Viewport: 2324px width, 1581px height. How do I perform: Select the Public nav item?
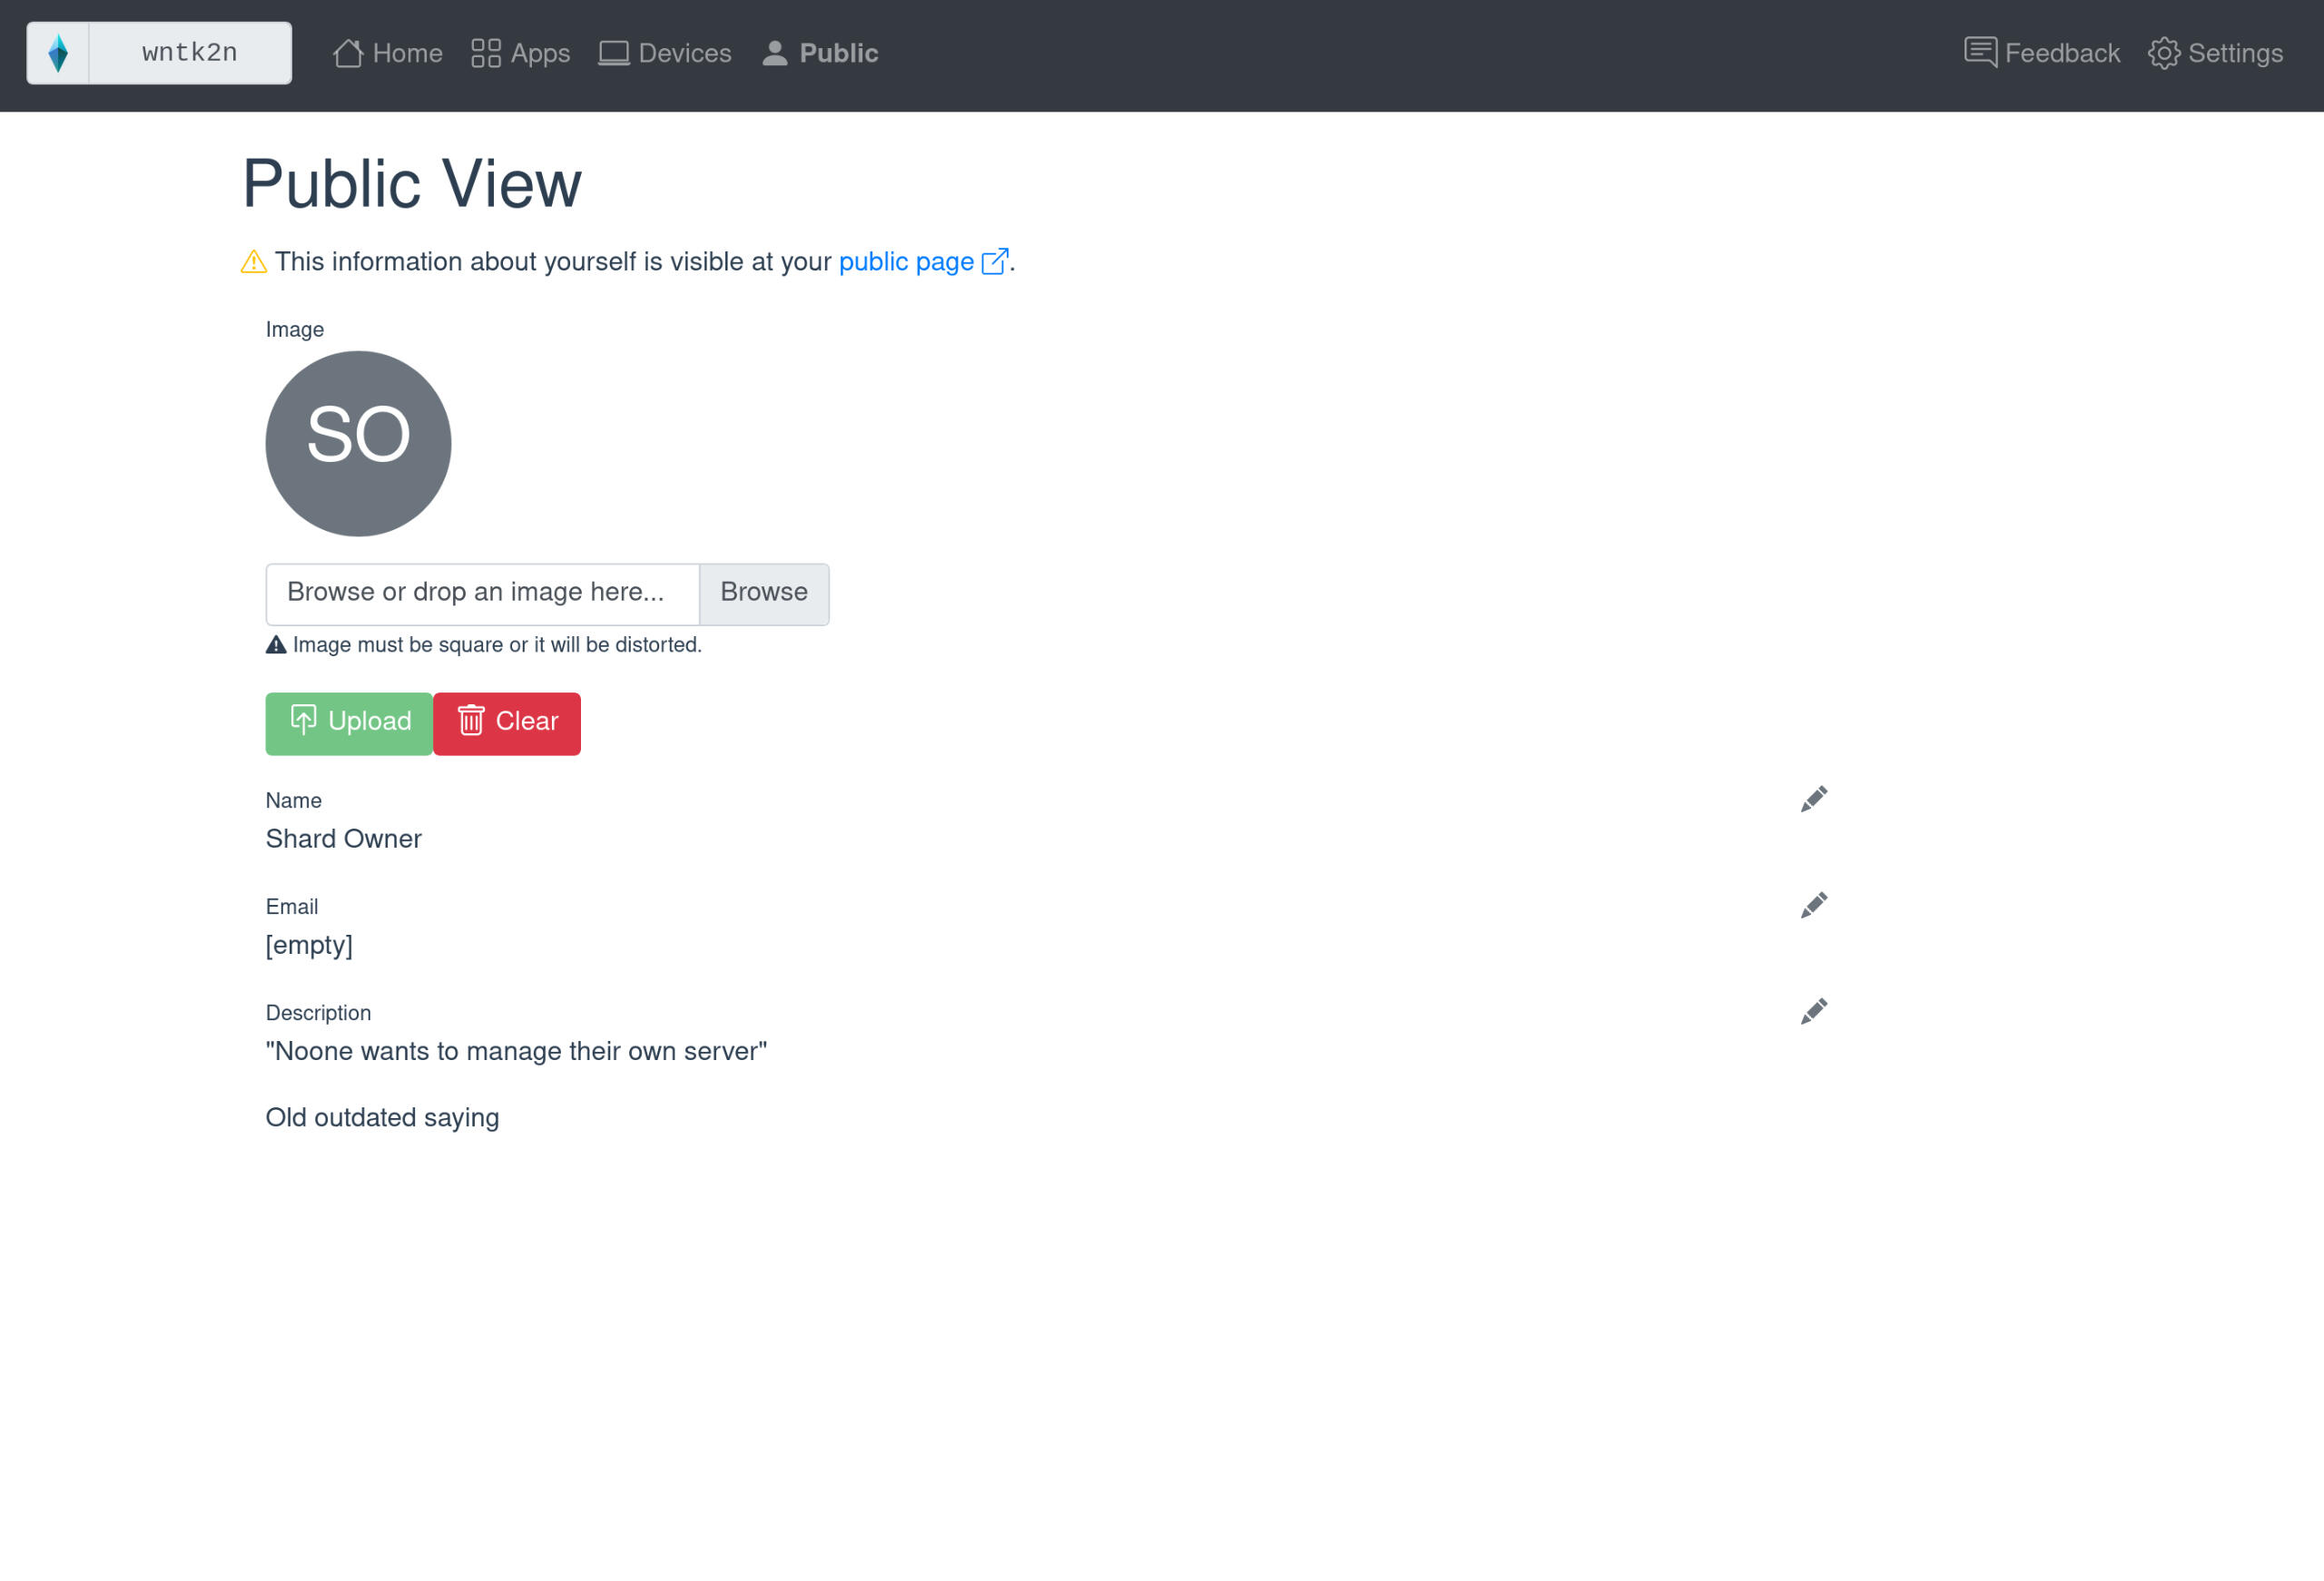[x=820, y=53]
